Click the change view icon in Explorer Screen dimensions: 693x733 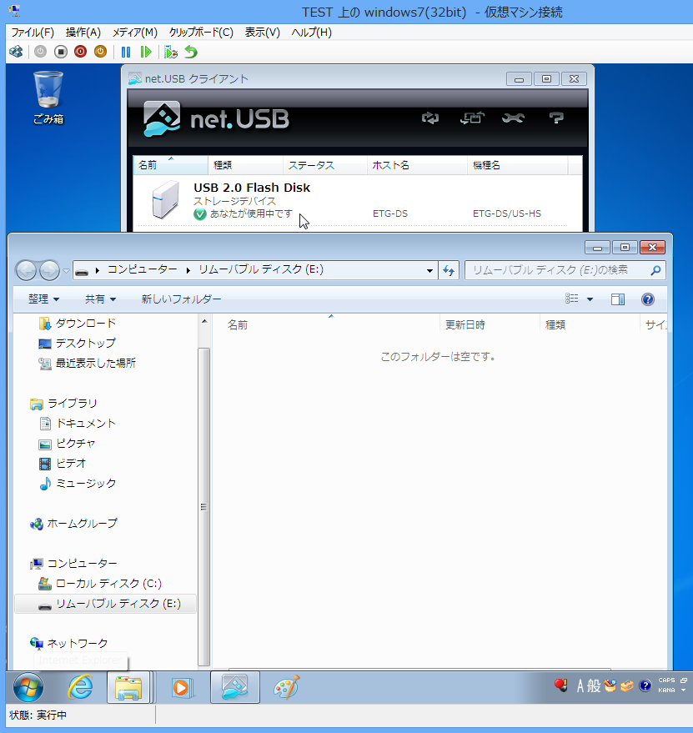coord(571,299)
